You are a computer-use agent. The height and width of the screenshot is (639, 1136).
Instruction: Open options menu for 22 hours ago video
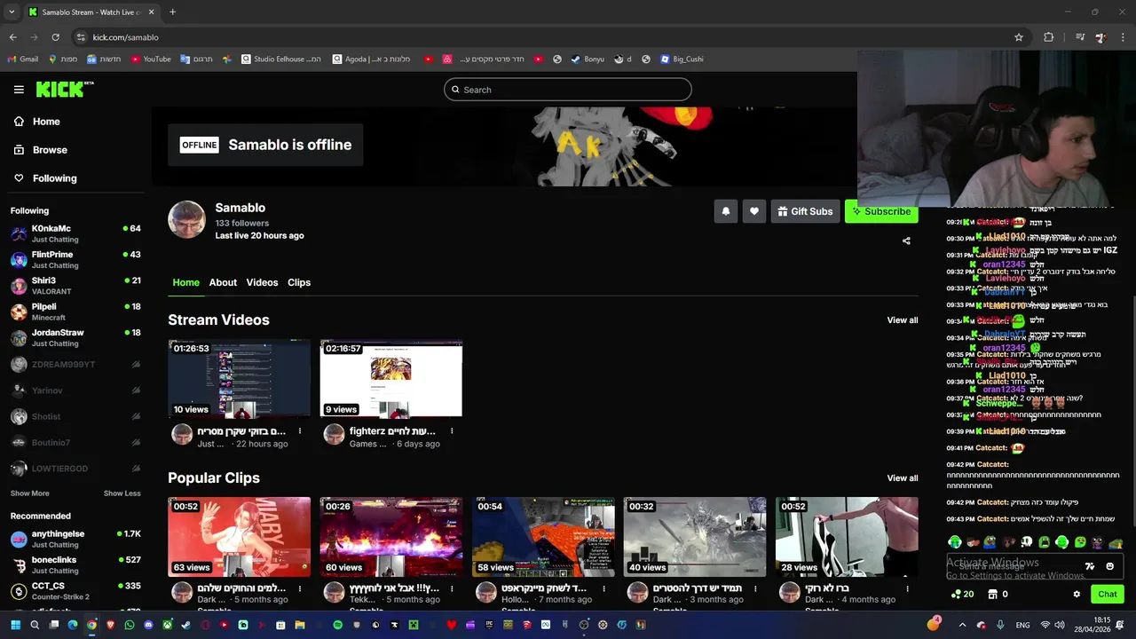tap(300, 431)
